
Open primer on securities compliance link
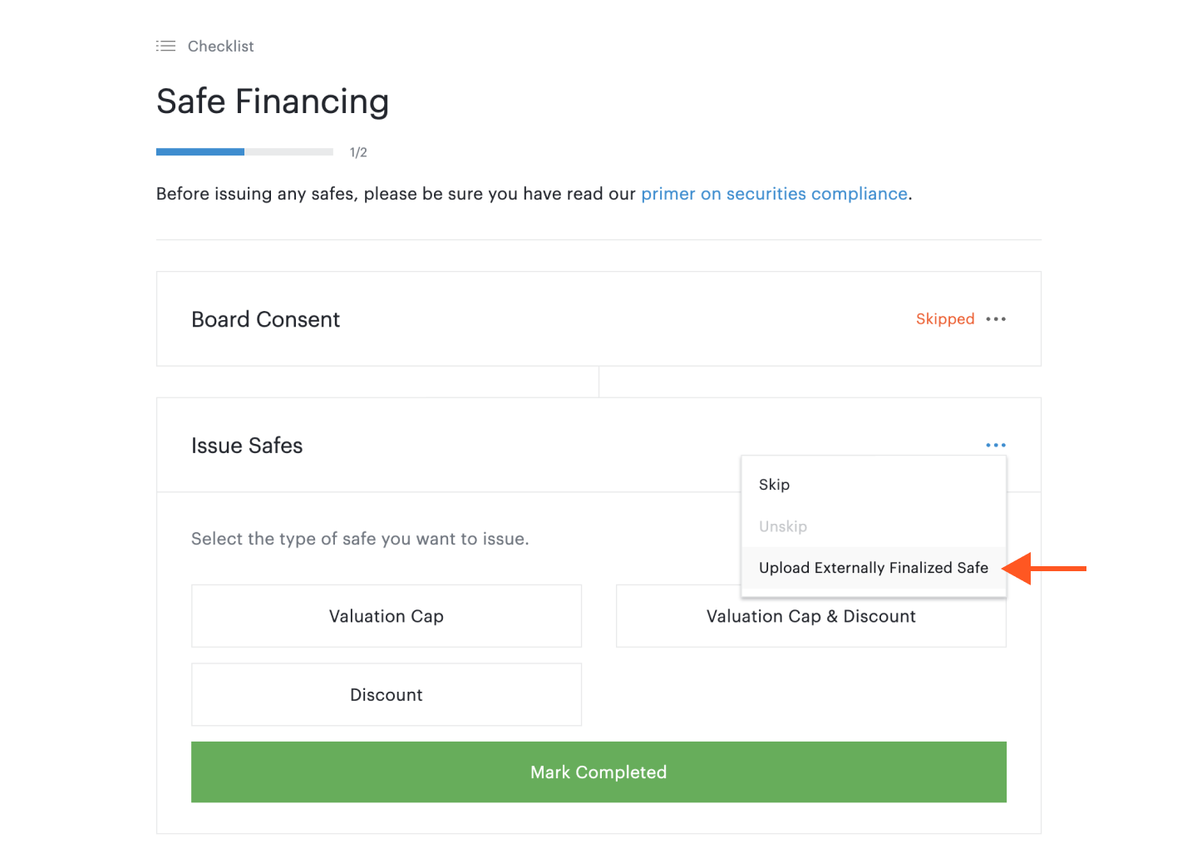[x=774, y=194]
